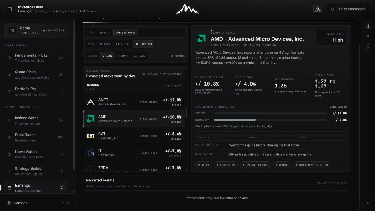Show All S&P 500 reports
The height and width of the screenshot is (211, 375).
[x=144, y=44]
